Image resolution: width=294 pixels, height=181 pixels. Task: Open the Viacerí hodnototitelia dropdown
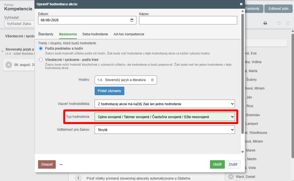[x=165, y=104]
